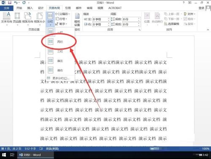Screen dimensions: 211x159
Task: Click 上移一层 (Bring Forward) button
Action: coord(173,14)
